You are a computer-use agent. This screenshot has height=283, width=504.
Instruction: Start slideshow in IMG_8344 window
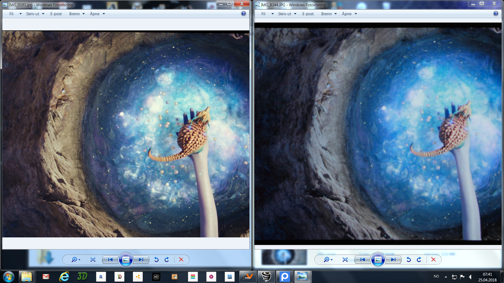(378, 259)
